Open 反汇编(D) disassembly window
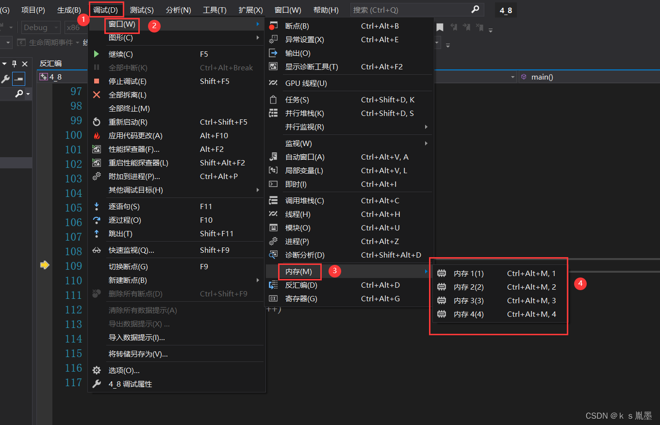This screenshot has width=660, height=425. point(348,285)
